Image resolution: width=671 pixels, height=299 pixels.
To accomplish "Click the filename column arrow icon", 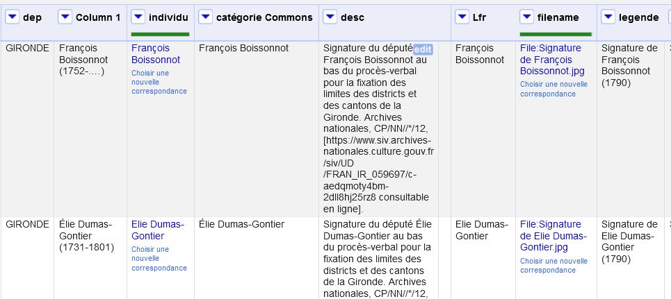I will (527, 17).
